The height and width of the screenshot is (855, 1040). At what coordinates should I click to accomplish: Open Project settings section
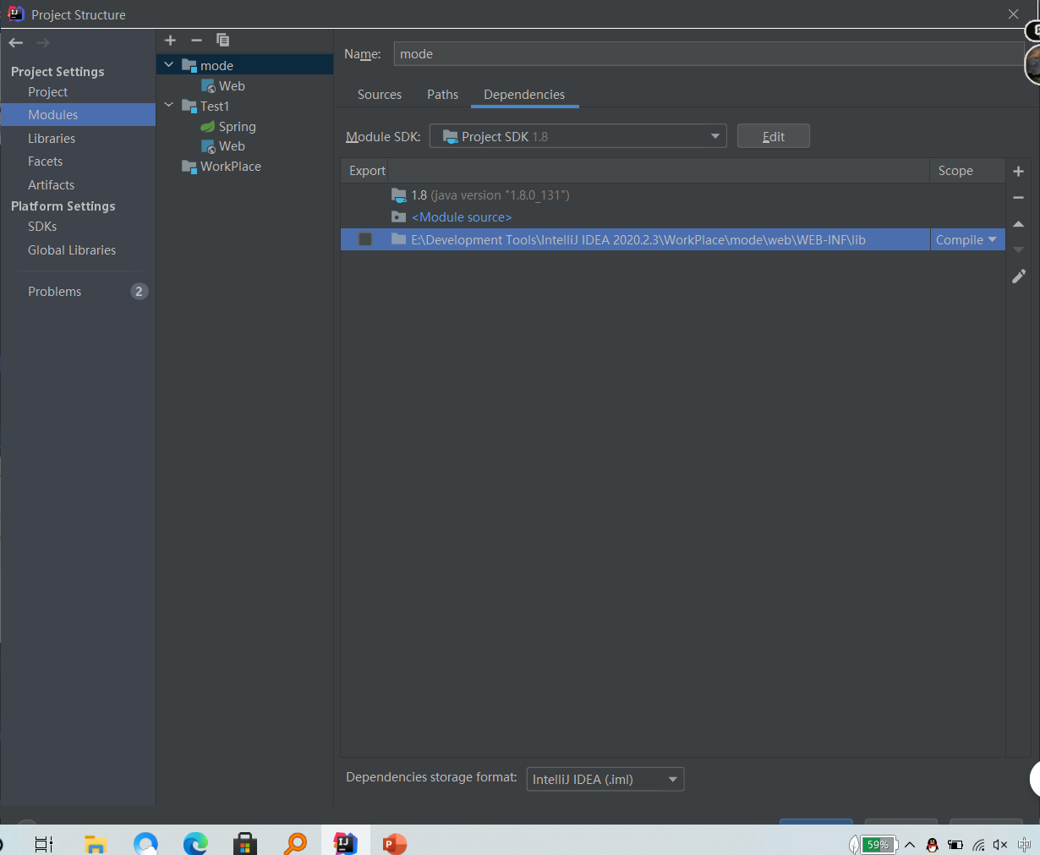point(47,91)
